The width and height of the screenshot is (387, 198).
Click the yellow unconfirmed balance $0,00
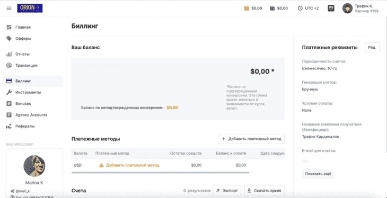point(172,108)
